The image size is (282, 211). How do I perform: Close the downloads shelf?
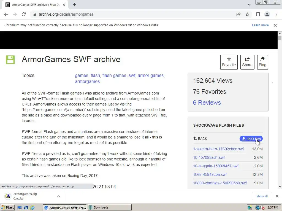click(x=277, y=196)
